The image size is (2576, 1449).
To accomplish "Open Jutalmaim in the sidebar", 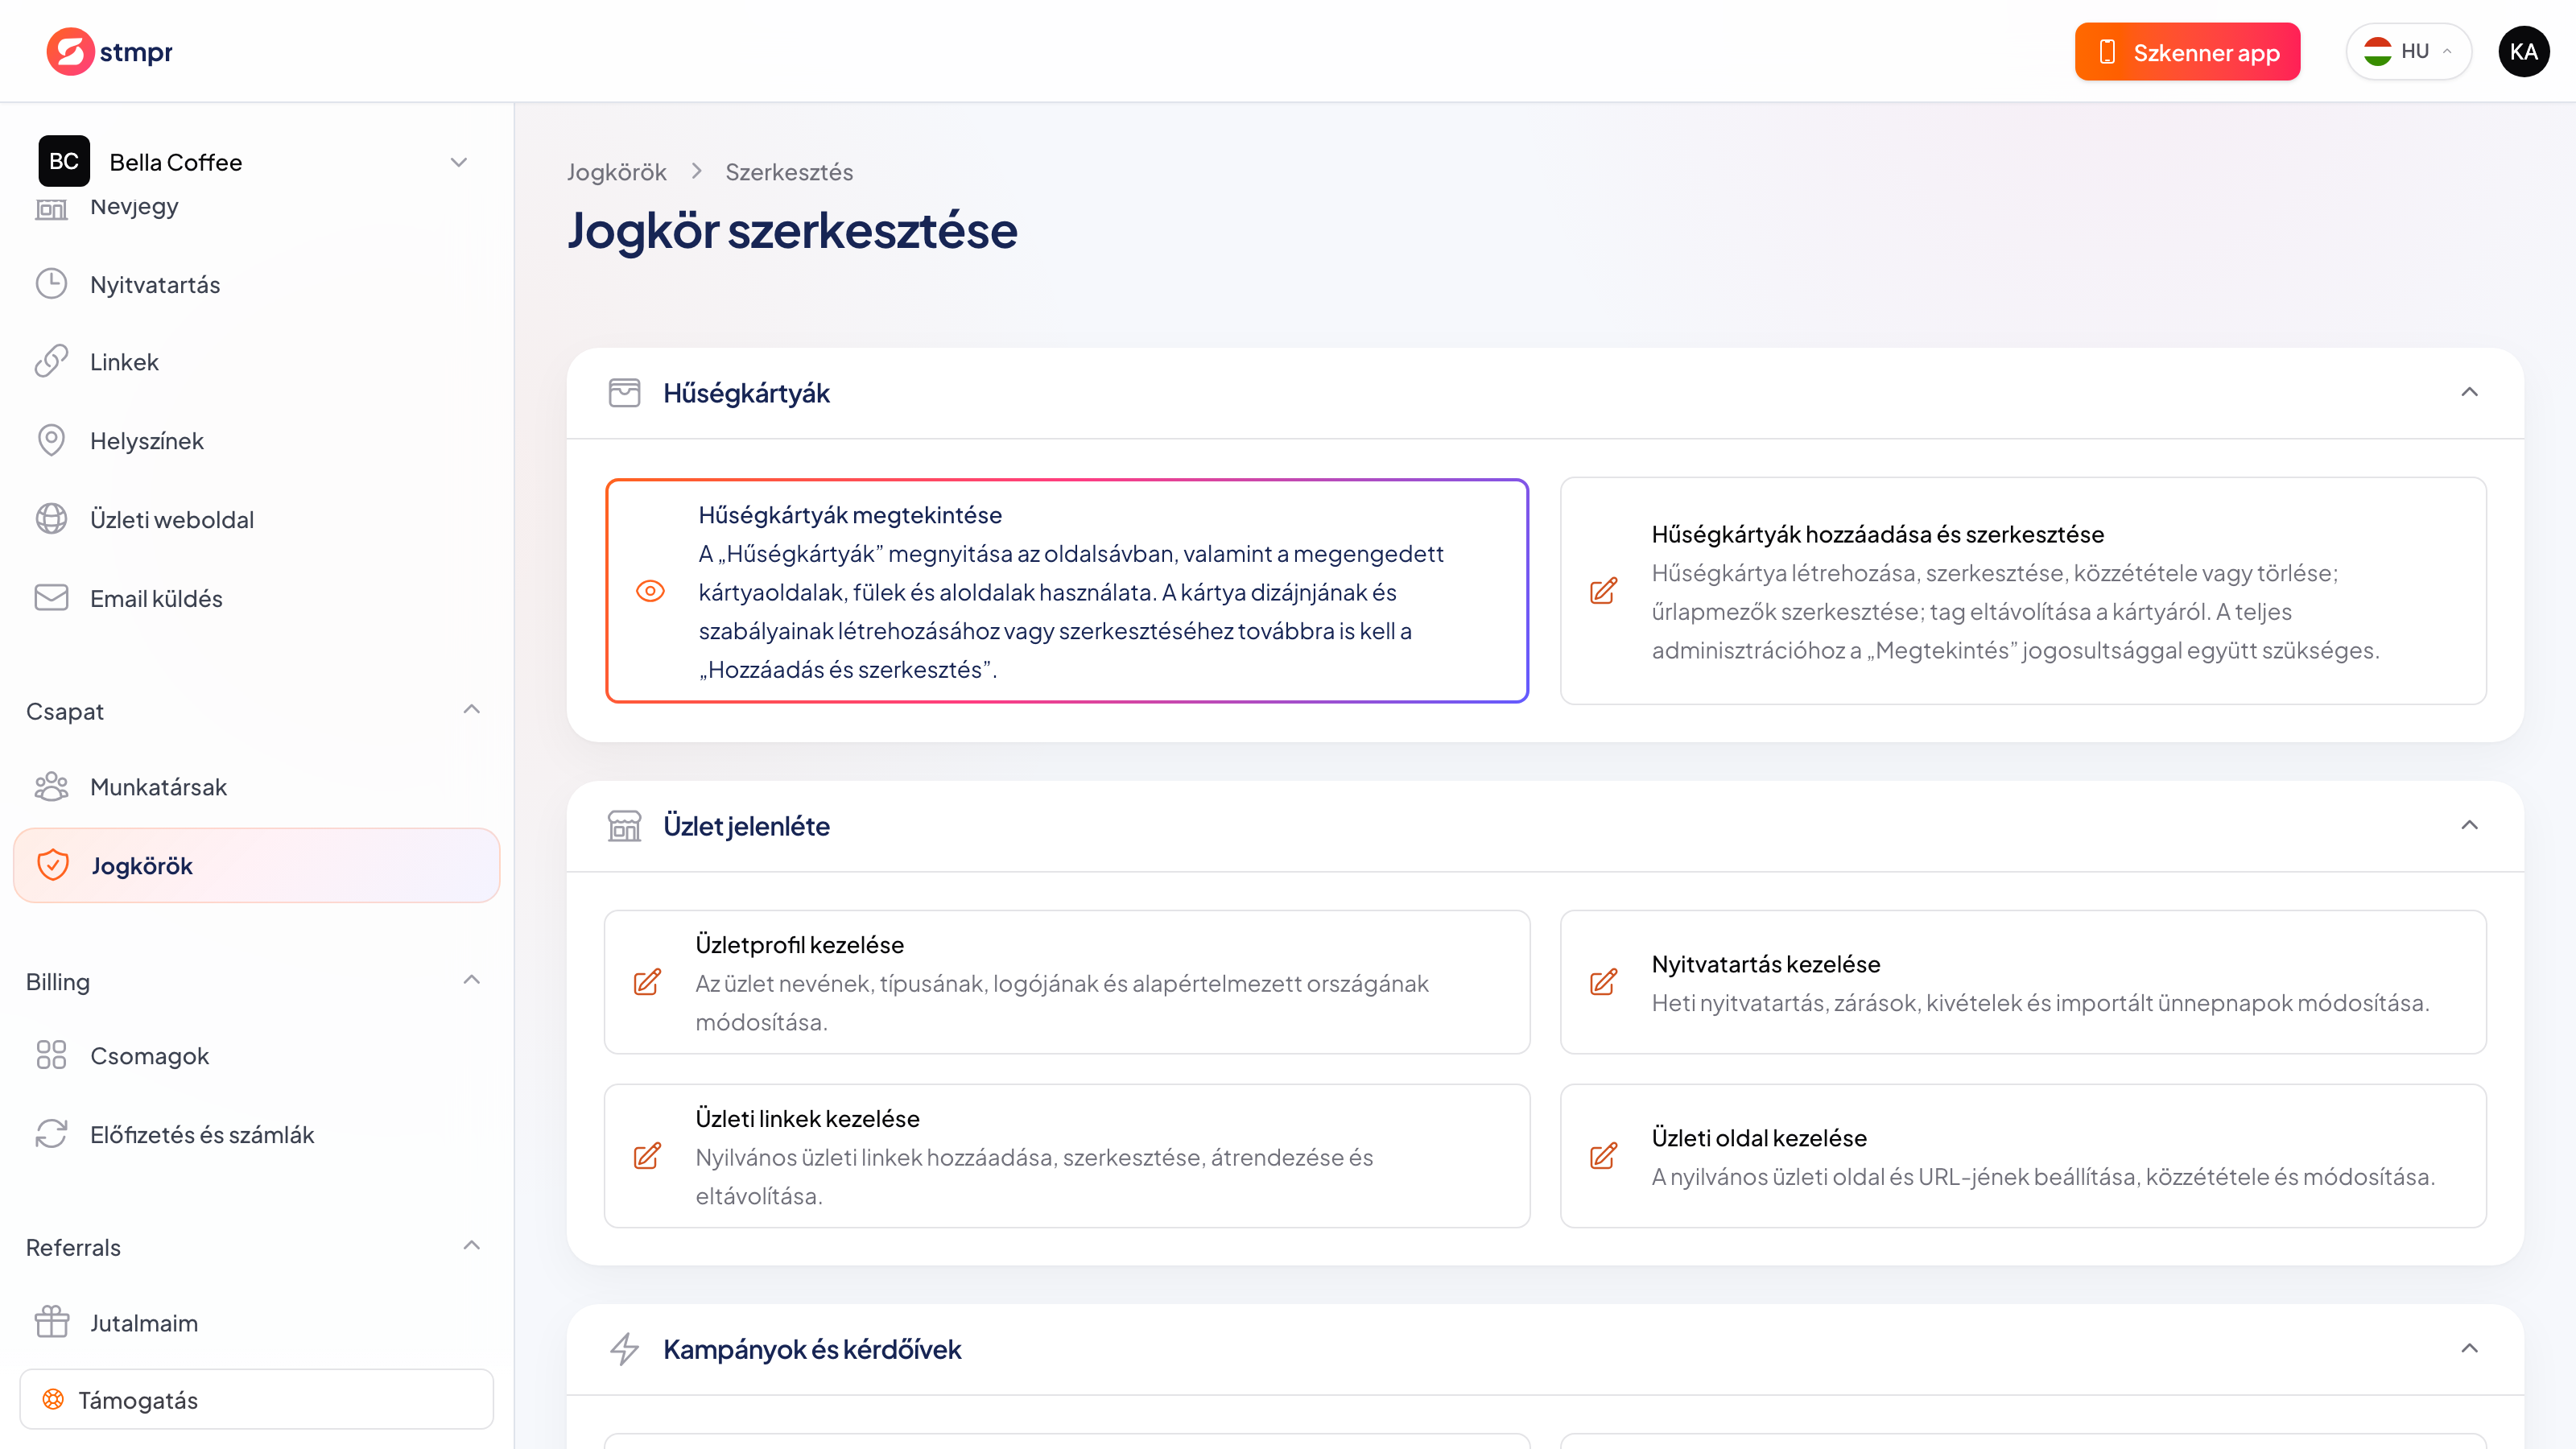I will coord(257,1323).
